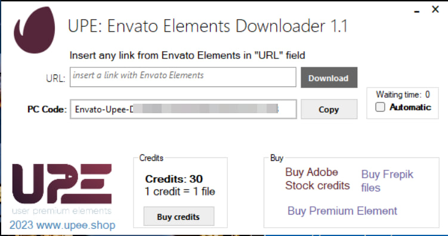Enable the Automatic checkbox

(x=380, y=107)
